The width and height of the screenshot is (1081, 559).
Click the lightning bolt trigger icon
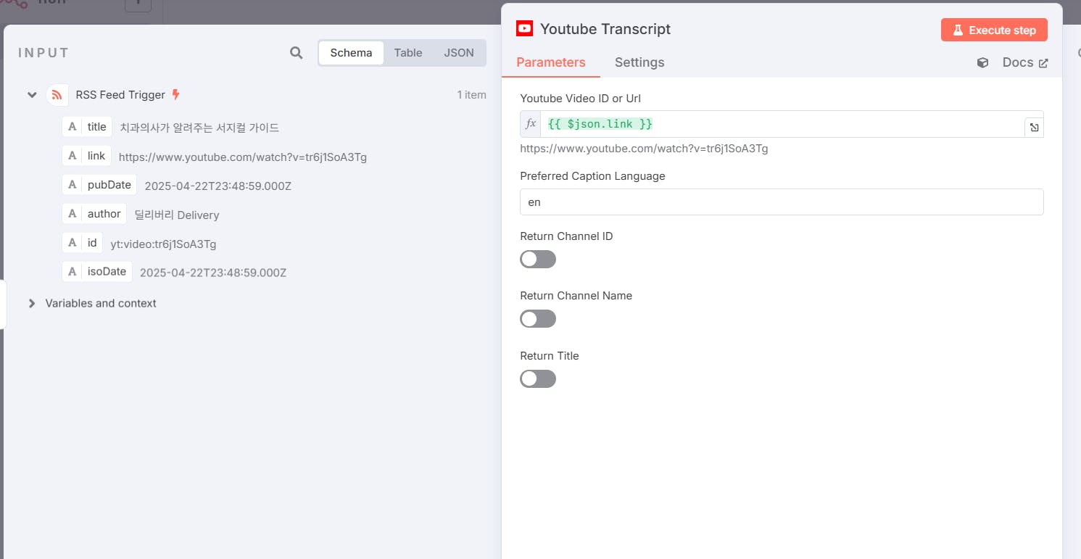click(175, 95)
